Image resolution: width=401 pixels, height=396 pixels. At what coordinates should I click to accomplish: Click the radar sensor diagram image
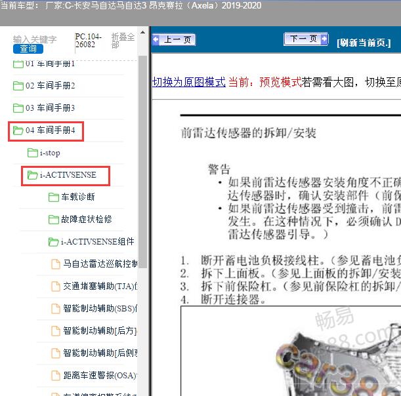[291, 351]
